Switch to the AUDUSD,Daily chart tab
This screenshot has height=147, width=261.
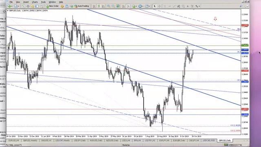click(96, 140)
